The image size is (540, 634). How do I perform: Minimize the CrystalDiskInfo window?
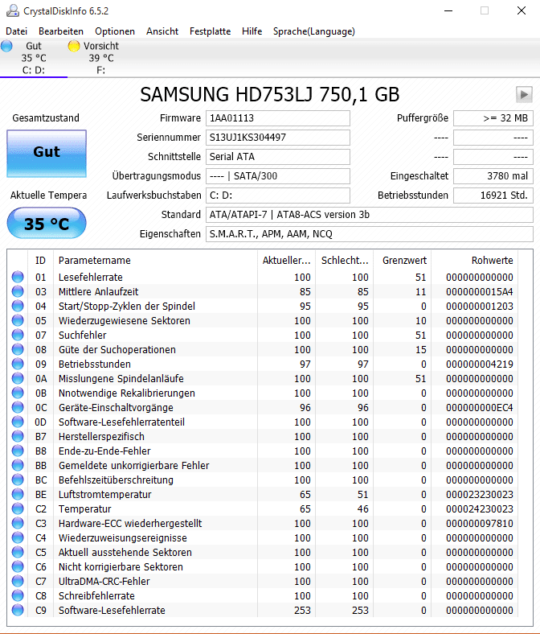(x=448, y=11)
